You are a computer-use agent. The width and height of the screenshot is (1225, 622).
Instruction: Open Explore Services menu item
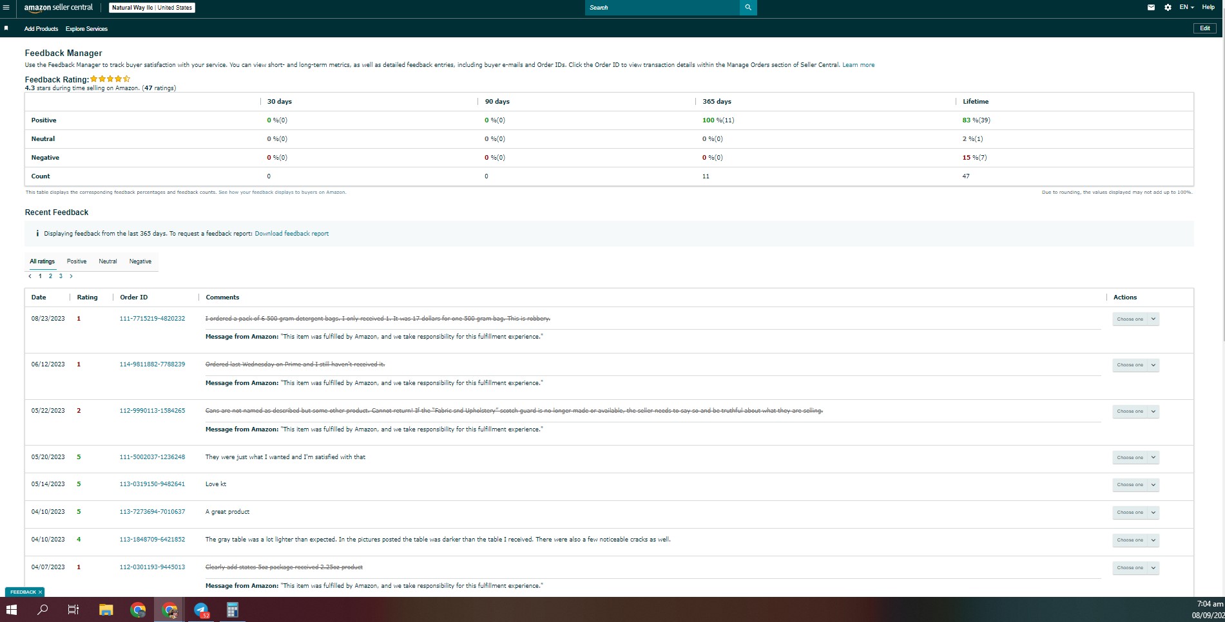[86, 29]
